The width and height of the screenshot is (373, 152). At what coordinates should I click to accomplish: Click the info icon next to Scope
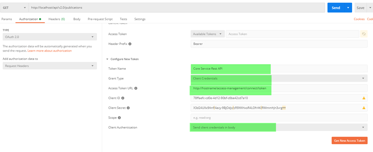(x=120, y=118)
